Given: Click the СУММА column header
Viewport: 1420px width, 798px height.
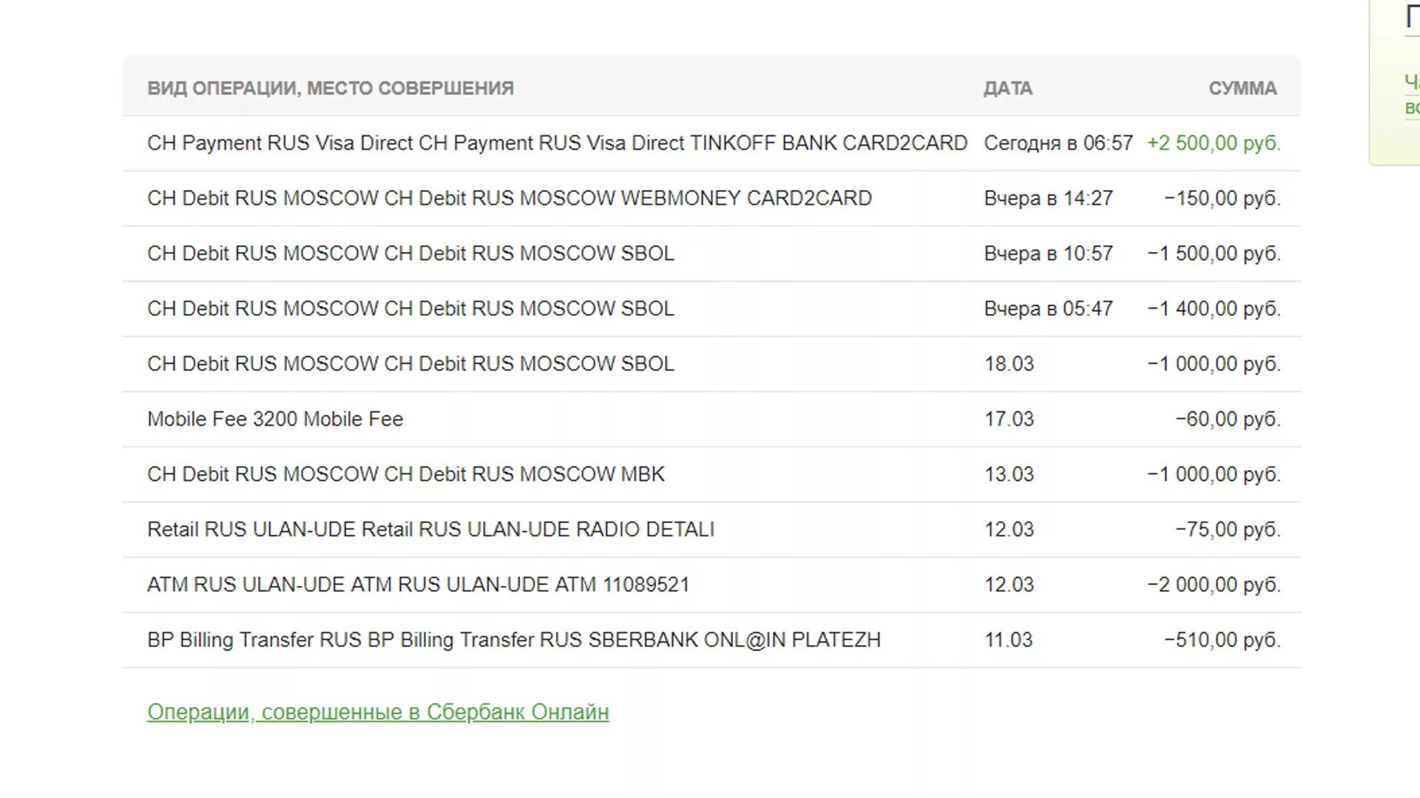Looking at the screenshot, I should tap(1242, 89).
